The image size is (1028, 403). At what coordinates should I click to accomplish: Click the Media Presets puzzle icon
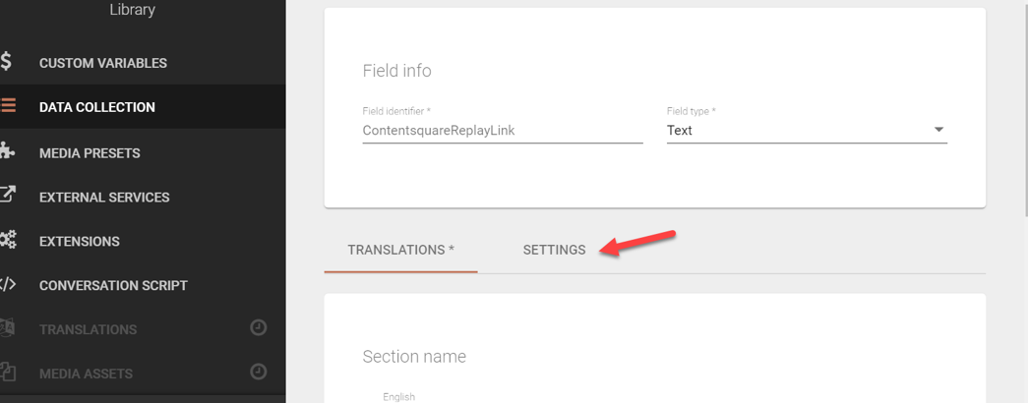(7, 152)
